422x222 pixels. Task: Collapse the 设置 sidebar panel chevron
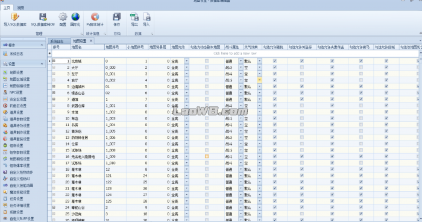pos(42,64)
